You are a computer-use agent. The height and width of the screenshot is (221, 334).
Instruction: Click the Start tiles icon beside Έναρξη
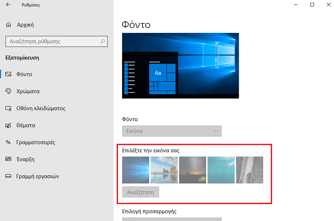click(x=8, y=159)
